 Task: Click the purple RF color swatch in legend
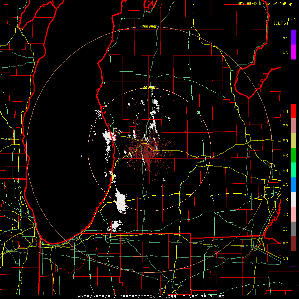(x=293, y=37)
